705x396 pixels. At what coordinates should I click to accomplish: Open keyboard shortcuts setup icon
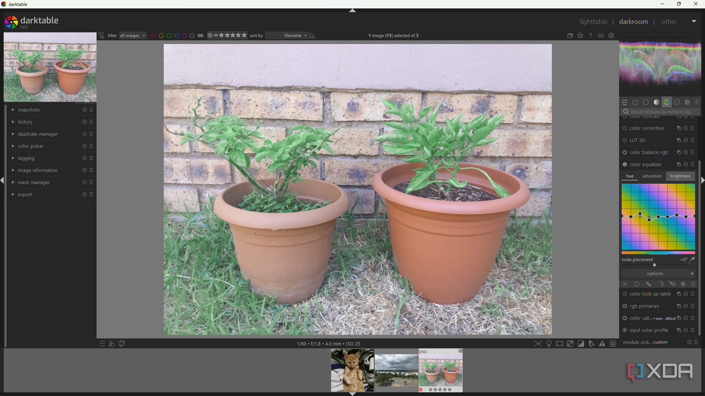[601, 36]
